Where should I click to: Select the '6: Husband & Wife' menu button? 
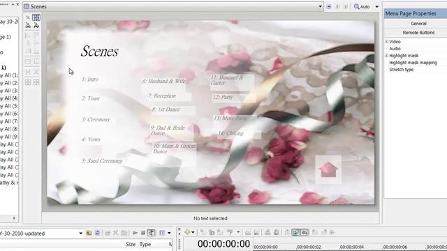point(164,81)
